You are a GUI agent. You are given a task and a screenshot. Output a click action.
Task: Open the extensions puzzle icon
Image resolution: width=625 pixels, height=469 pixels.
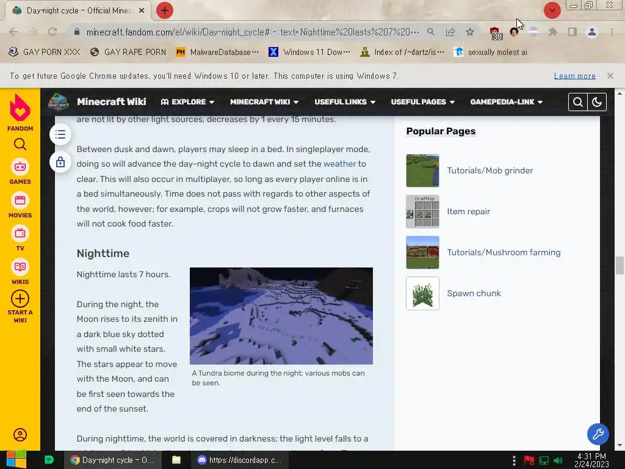point(552,32)
